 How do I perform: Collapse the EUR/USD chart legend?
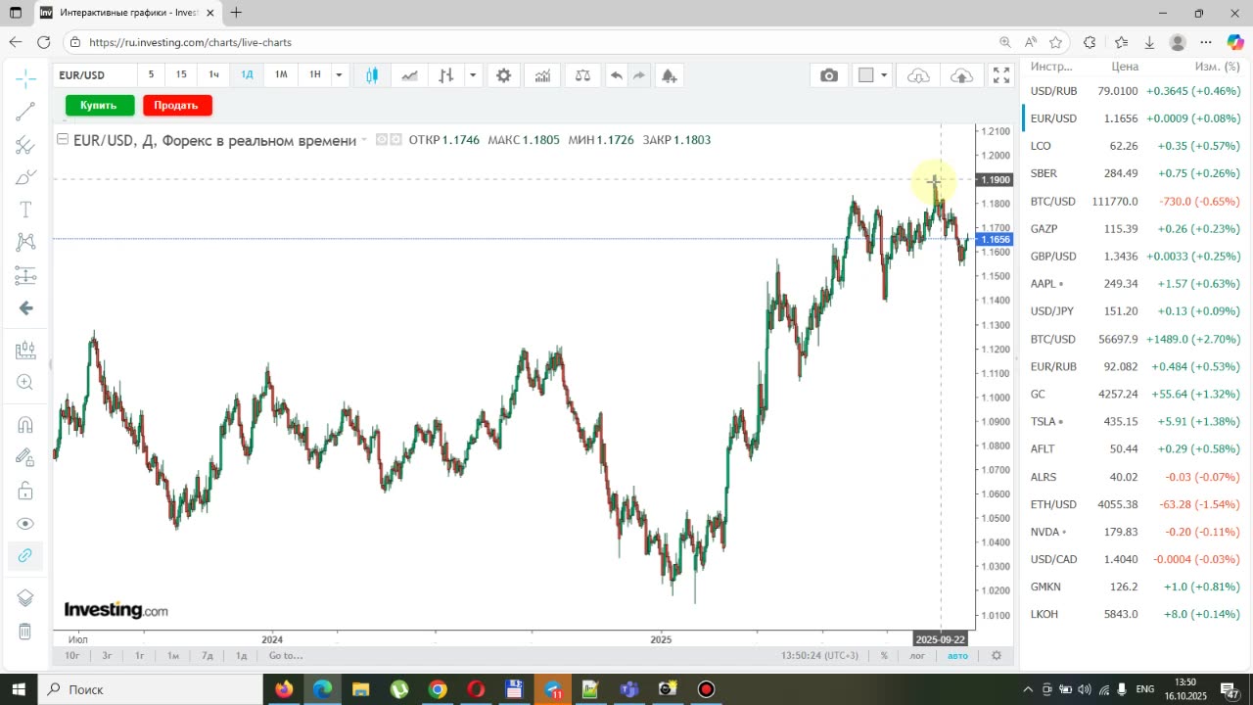click(x=63, y=139)
